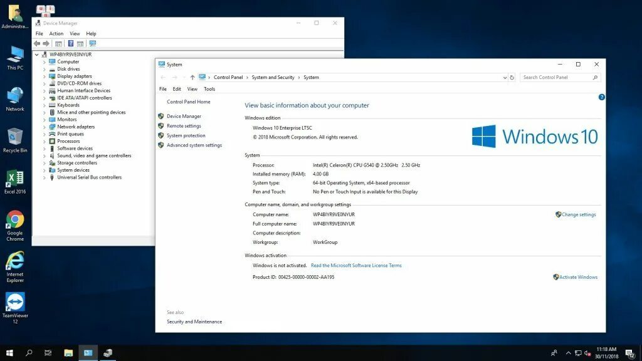The height and width of the screenshot is (361, 642).
Task: Click blue Help icon in Device Manager toolbar
Action: (71, 43)
